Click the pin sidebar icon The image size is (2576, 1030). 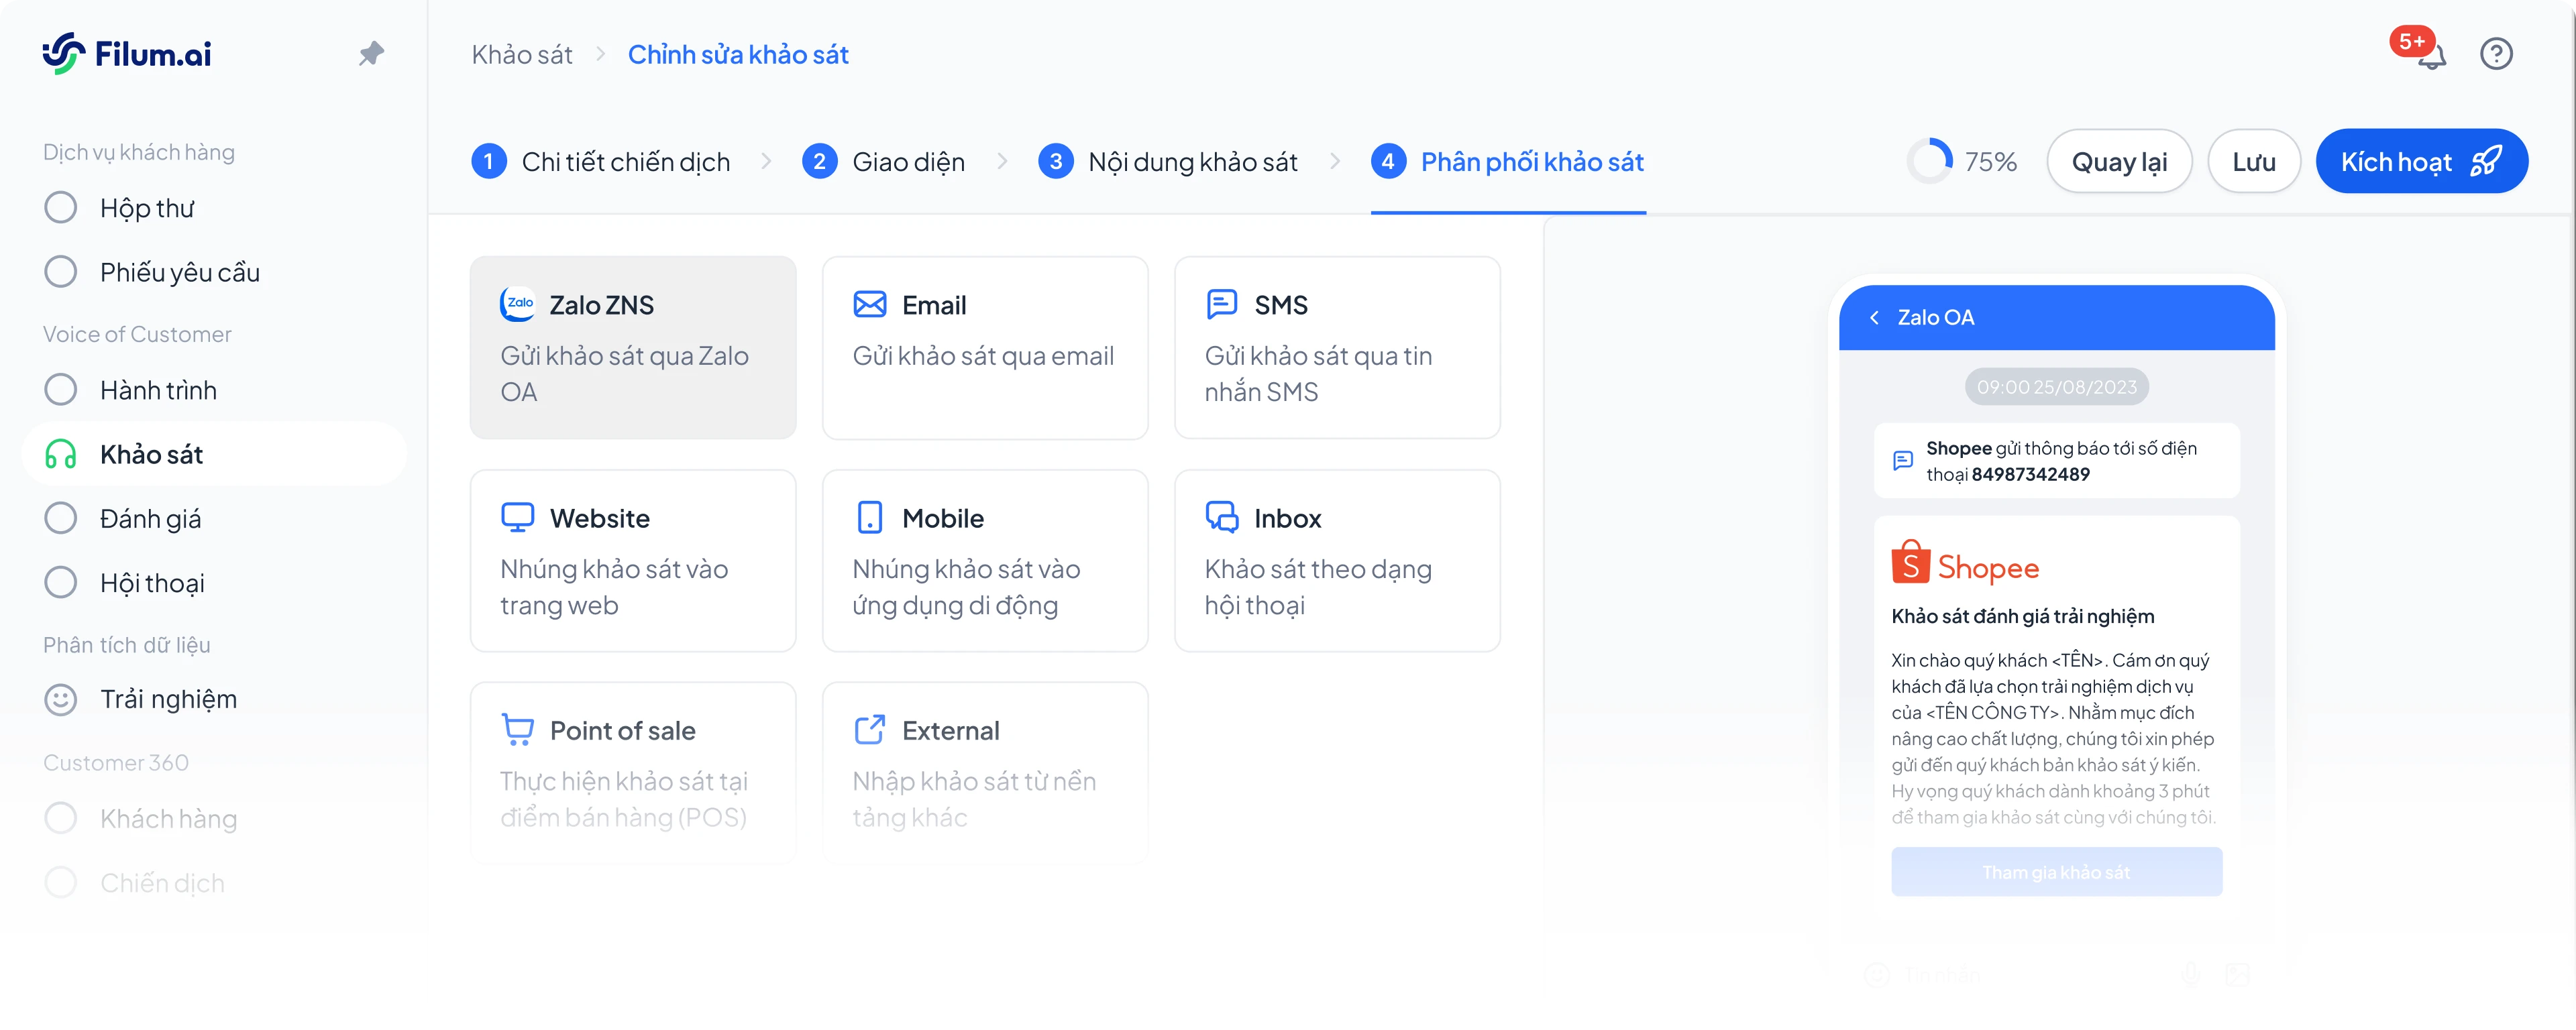[x=371, y=53]
